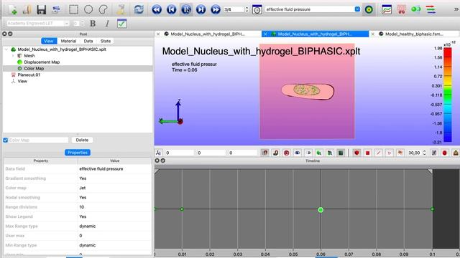
Task: Toggle bold font formatting
Action: [x=93, y=23]
